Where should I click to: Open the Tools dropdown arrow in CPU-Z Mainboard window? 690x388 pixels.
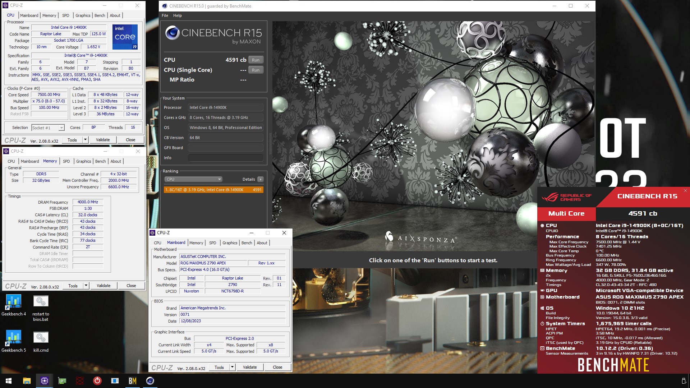(232, 367)
